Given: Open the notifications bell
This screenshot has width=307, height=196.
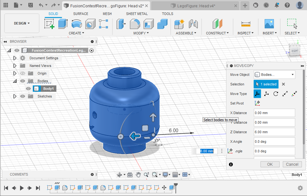Looking at the screenshot, I should pos(277,5).
